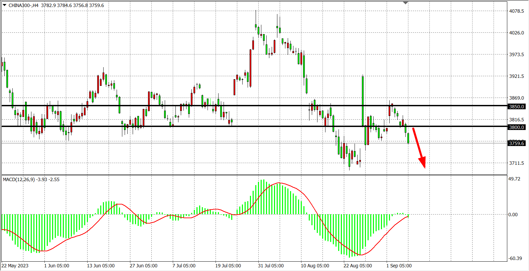Click the dropdown triangle beside CHINA300 title
529x271 pixels.
click(4, 5)
